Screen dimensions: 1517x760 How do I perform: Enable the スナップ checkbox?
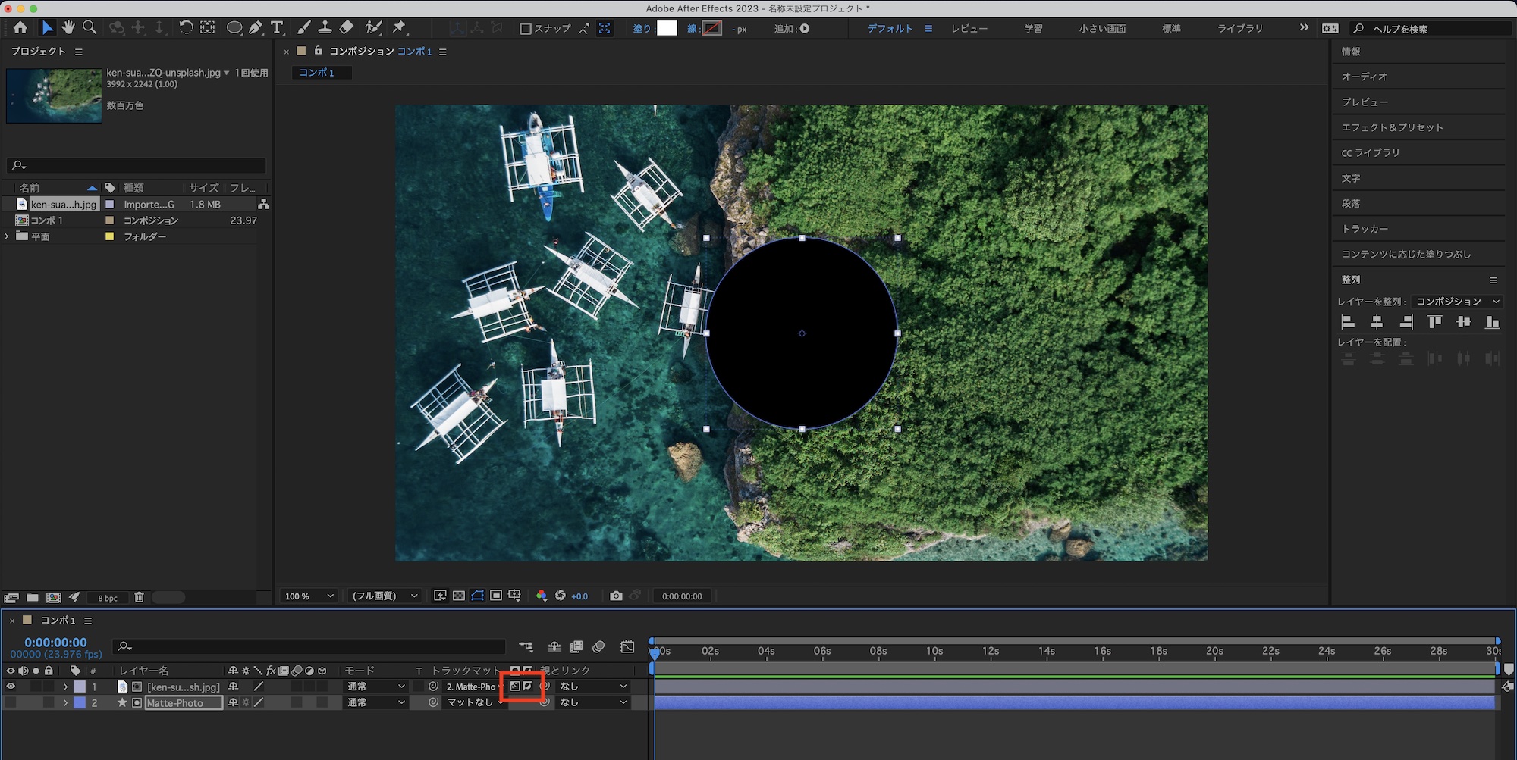click(525, 29)
